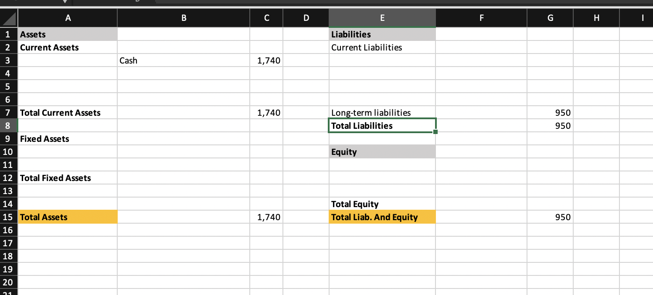Select row header 15
Viewport: 653px width, 295px height.
8,217
